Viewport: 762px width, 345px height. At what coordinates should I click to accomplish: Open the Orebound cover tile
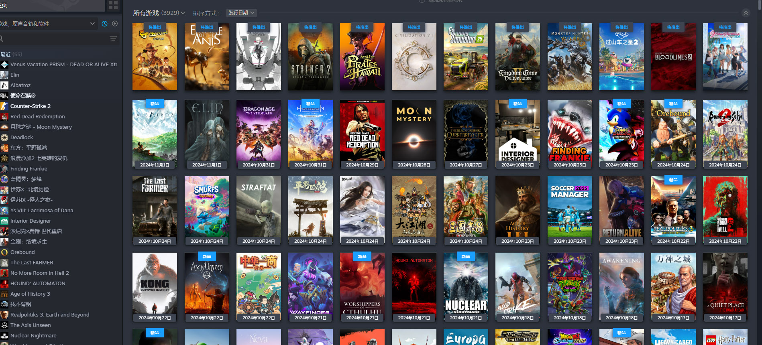click(x=673, y=133)
